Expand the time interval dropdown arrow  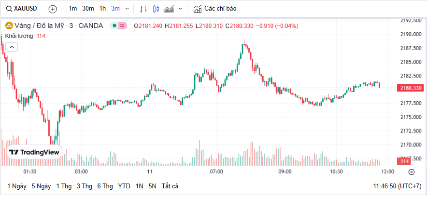tap(127, 9)
